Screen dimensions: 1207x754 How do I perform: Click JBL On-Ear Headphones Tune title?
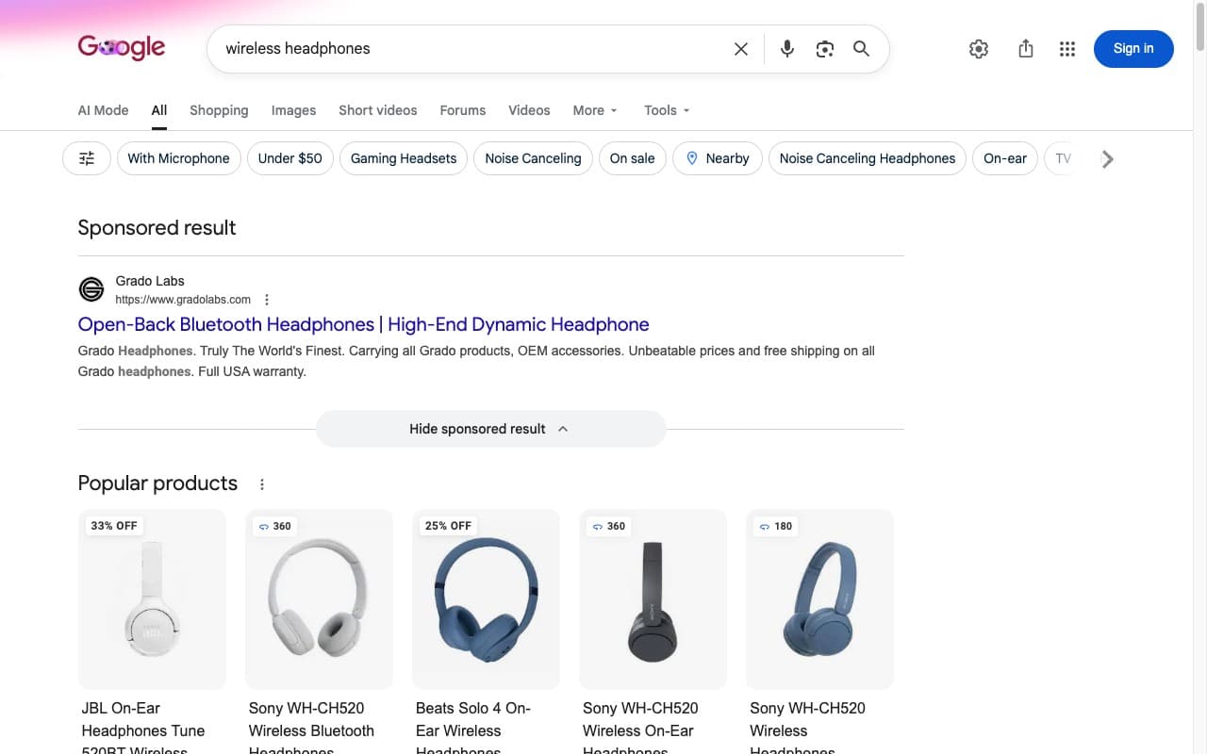(143, 727)
